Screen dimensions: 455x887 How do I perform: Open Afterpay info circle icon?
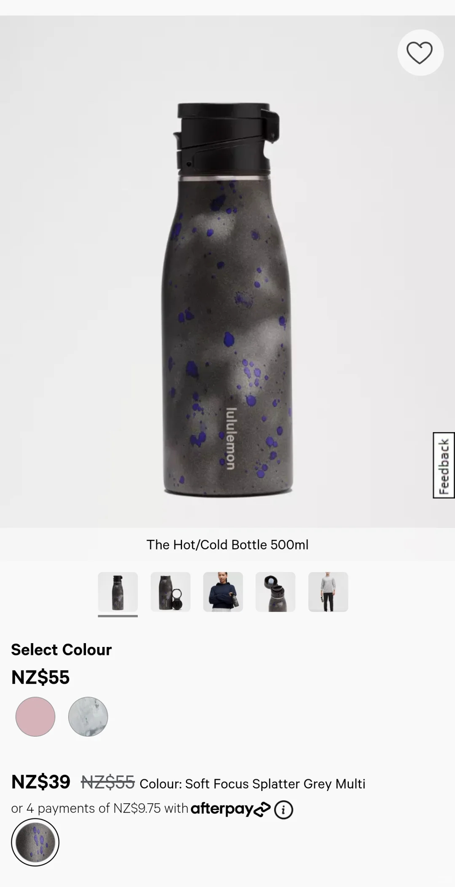(284, 810)
